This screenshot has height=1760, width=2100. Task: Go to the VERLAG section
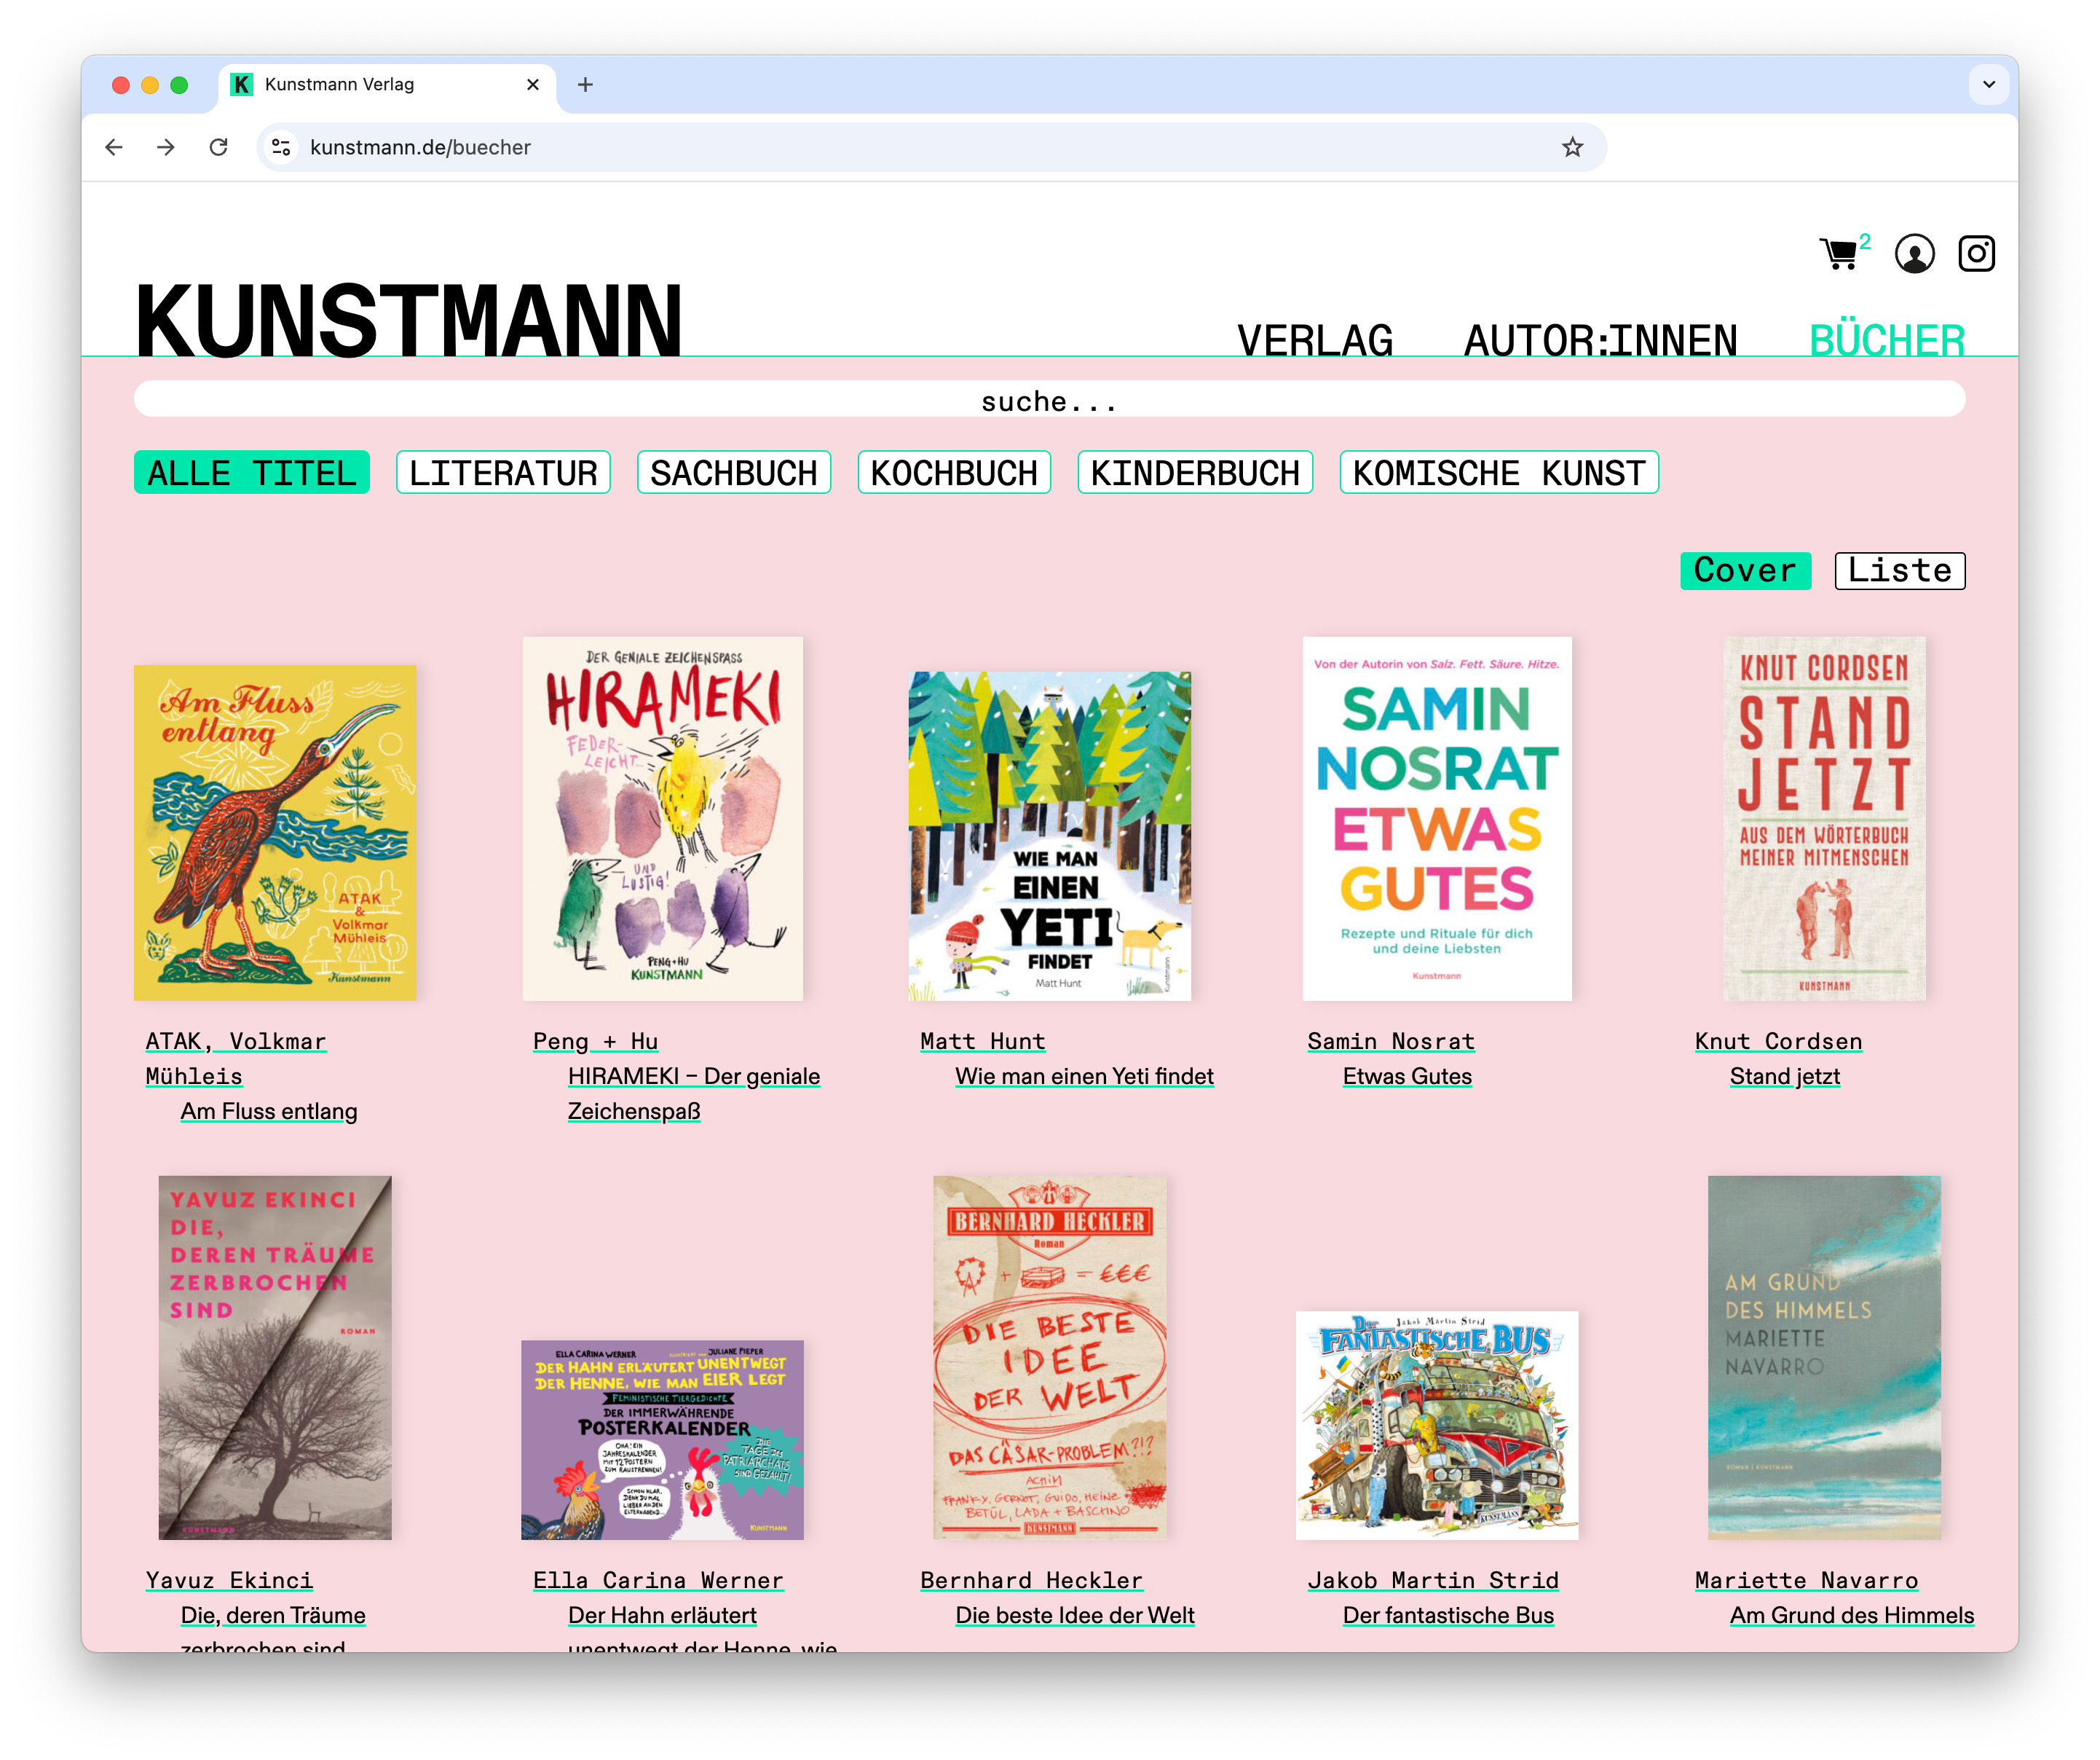1316,339
